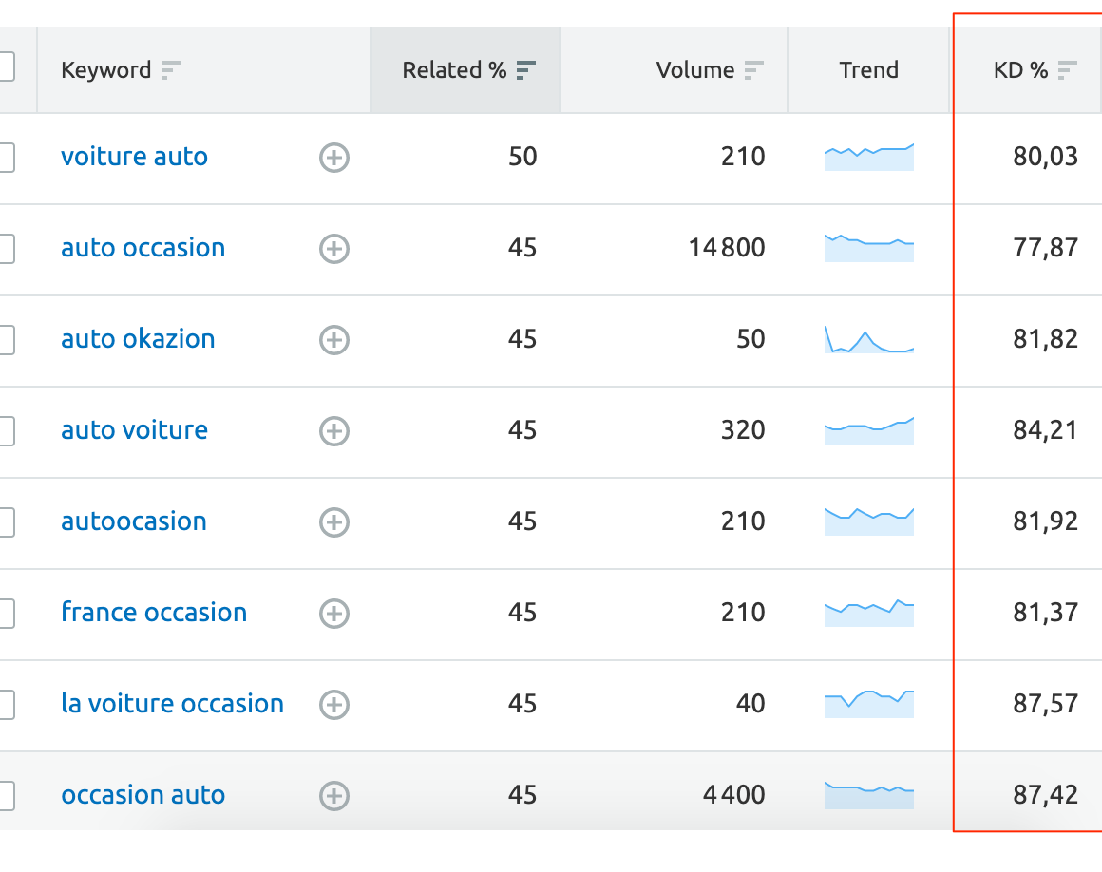Add occasion auto via plus icon
The height and width of the screenshot is (872, 1102).
pyautogui.click(x=333, y=796)
